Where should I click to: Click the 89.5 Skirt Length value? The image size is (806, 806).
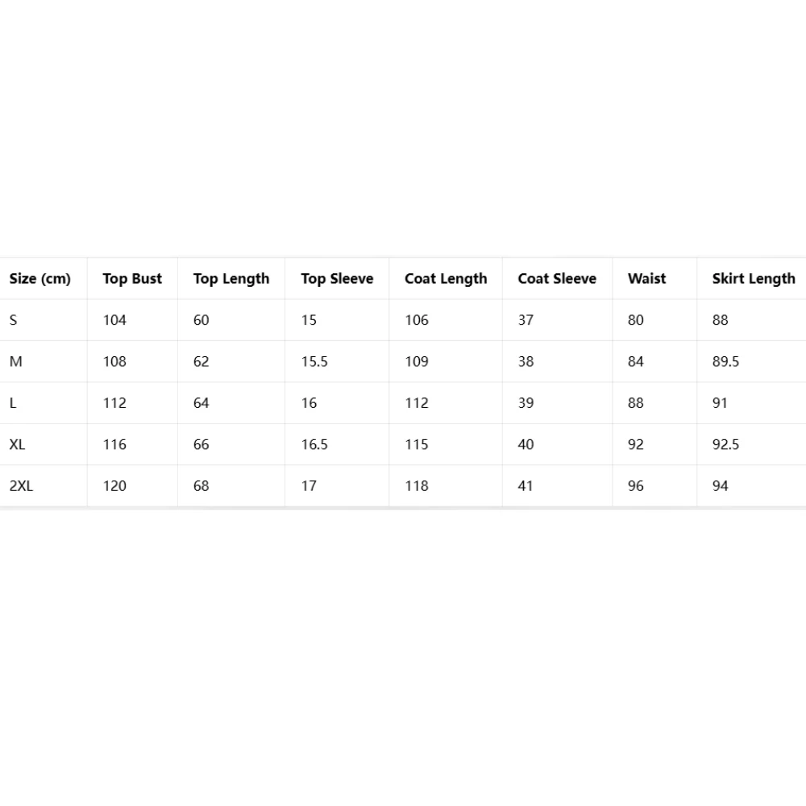(x=726, y=361)
